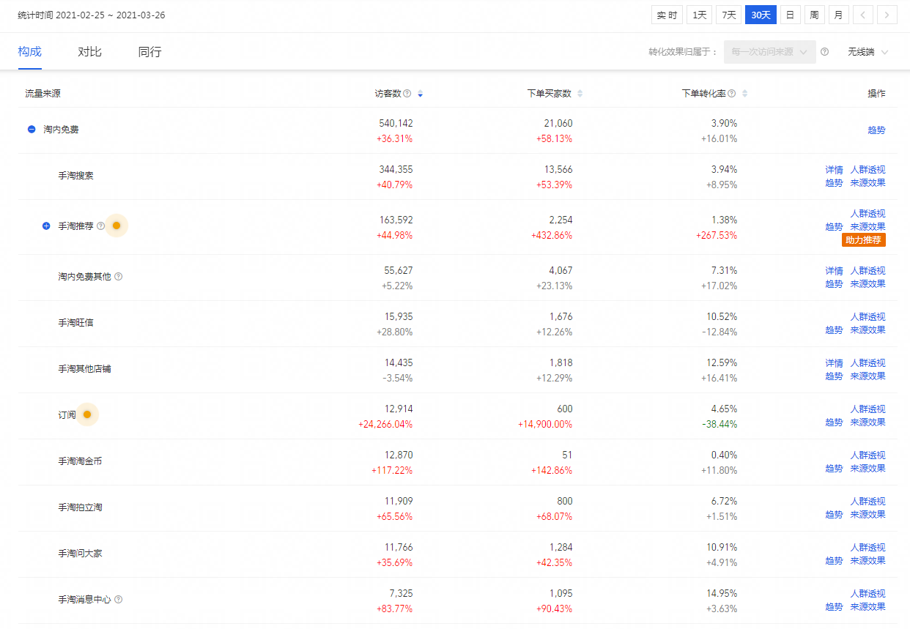Open 人群透视 for the 手淘搜索 row
Viewport: 910px width, 629px height.
point(868,170)
